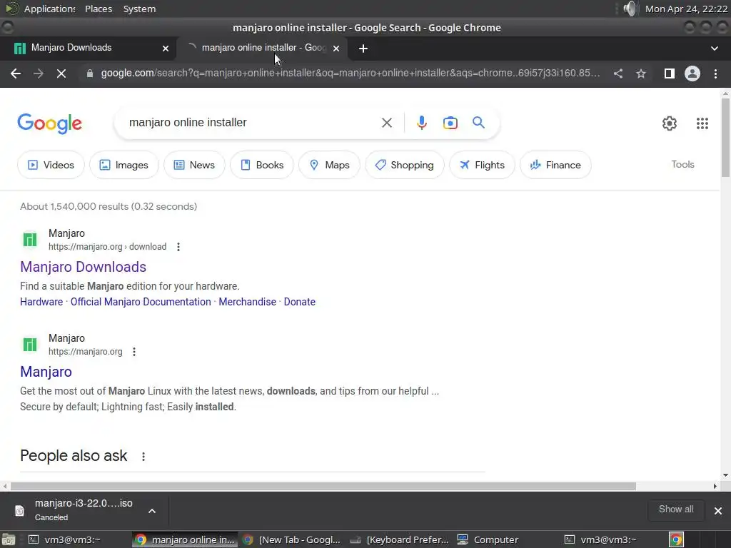Open the Applications menu
The width and height of the screenshot is (731, 548).
point(49,9)
